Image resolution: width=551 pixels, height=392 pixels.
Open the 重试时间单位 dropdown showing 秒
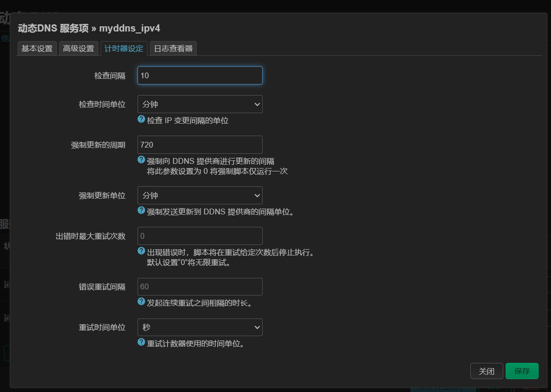point(200,328)
